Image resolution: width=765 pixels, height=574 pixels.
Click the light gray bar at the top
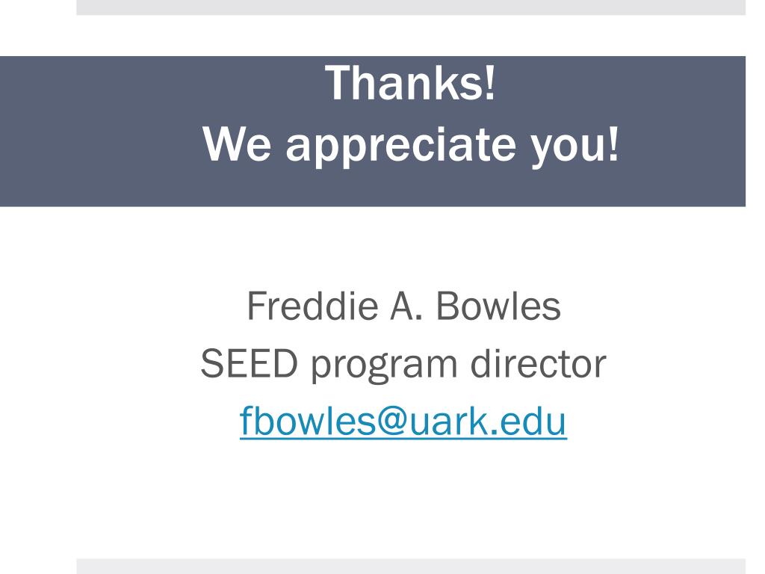pos(411,7)
